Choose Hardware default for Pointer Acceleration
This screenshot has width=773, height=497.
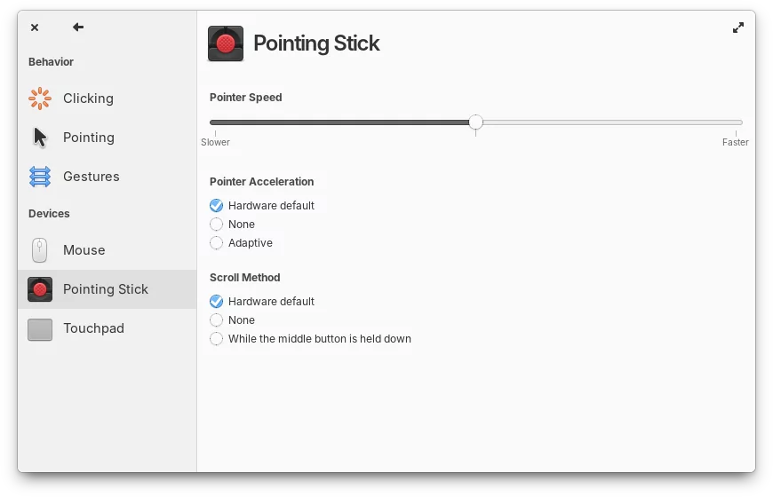(217, 206)
